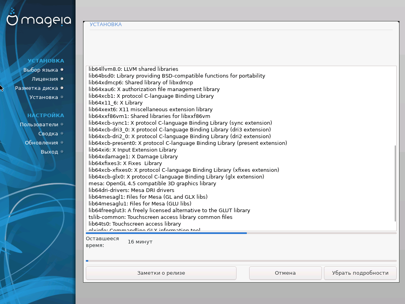Hide details with Убрать подробности

click(360, 273)
